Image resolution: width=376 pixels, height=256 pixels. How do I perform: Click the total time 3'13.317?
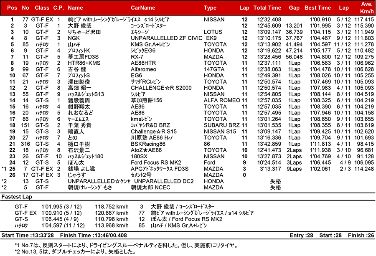[270, 169]
